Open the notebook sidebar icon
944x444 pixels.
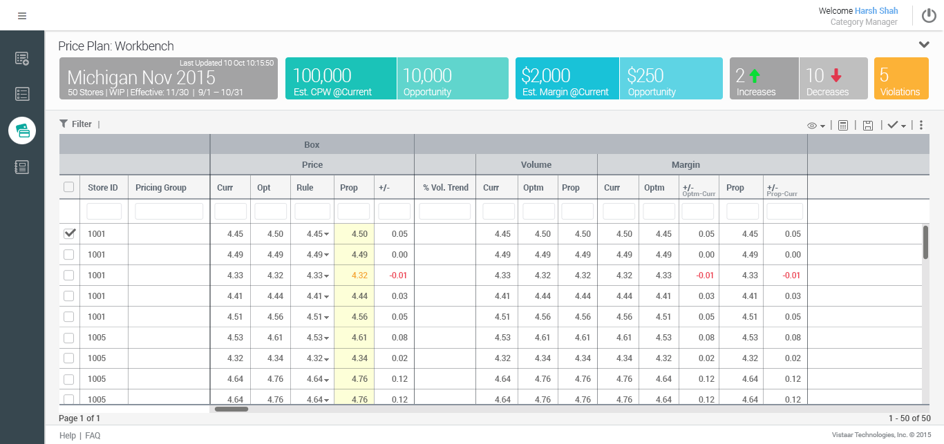click(22, 166)
